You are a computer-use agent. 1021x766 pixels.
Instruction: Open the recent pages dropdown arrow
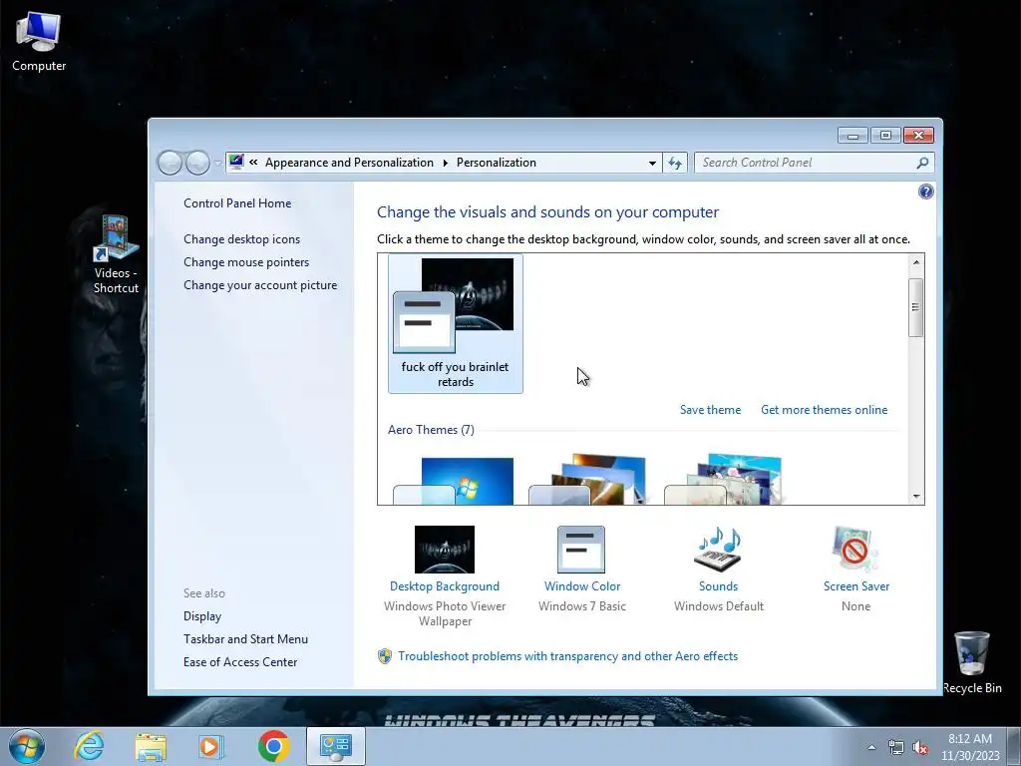(x=218, y=163)
